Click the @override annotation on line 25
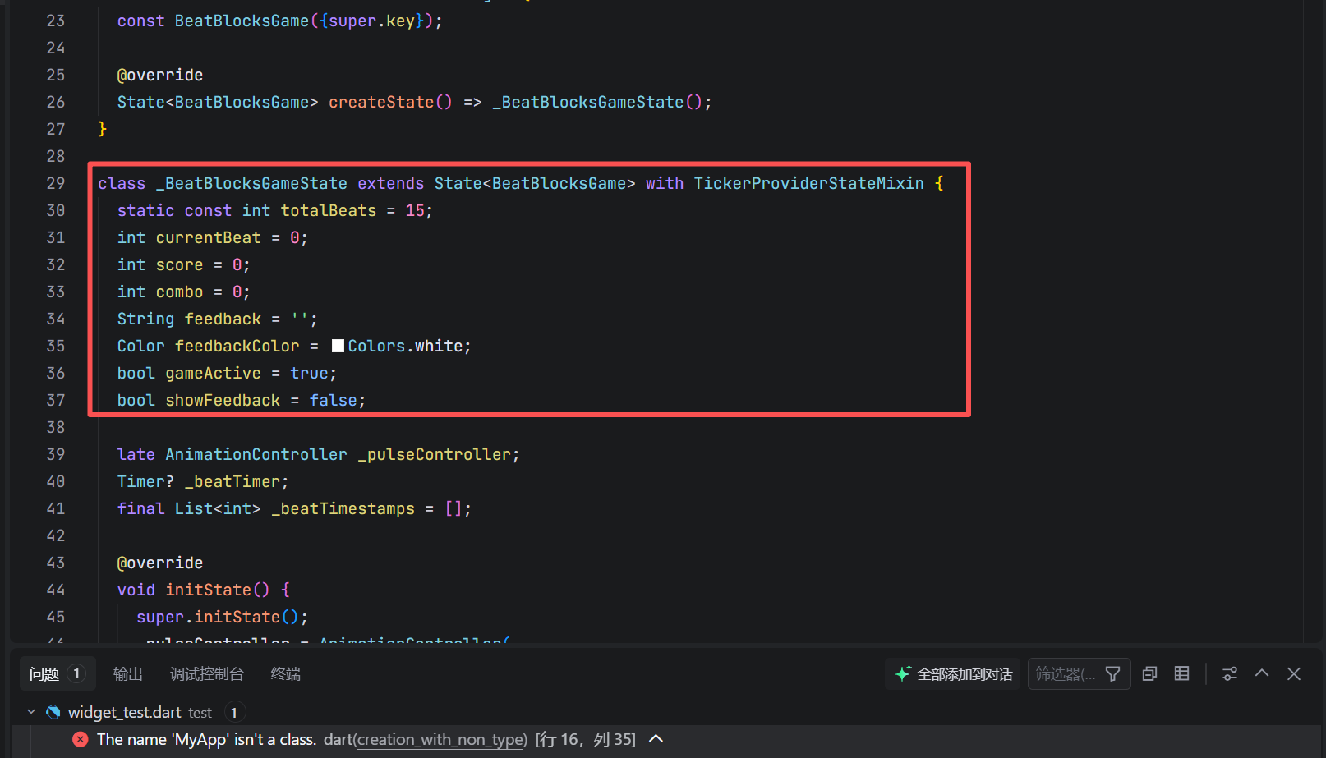 coord(160,75)
